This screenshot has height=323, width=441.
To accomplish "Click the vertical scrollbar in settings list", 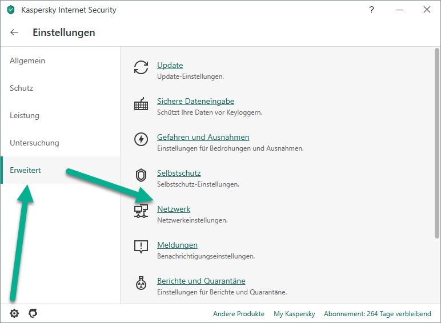I will (436, 143).
